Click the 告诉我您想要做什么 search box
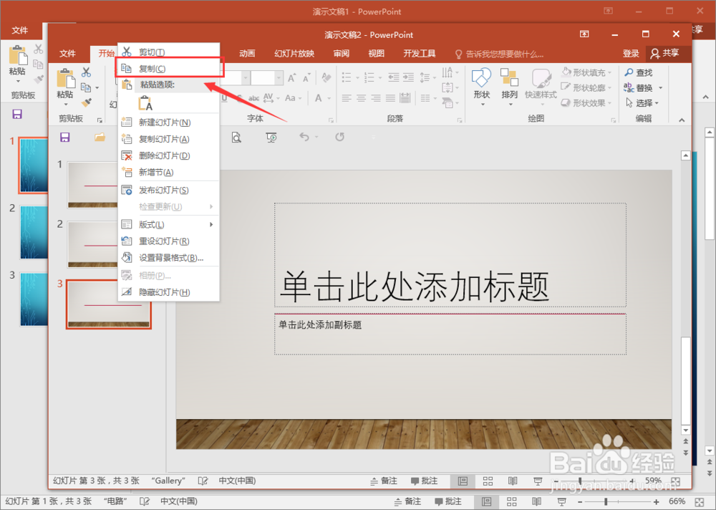Viewport: 716px width, 510px height. [x=500, y=54]
